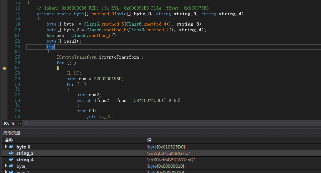Viewport: 321px width, 173px height.
Task: Click the byte_0 parameter on line 17
Action: pos(143,14)
